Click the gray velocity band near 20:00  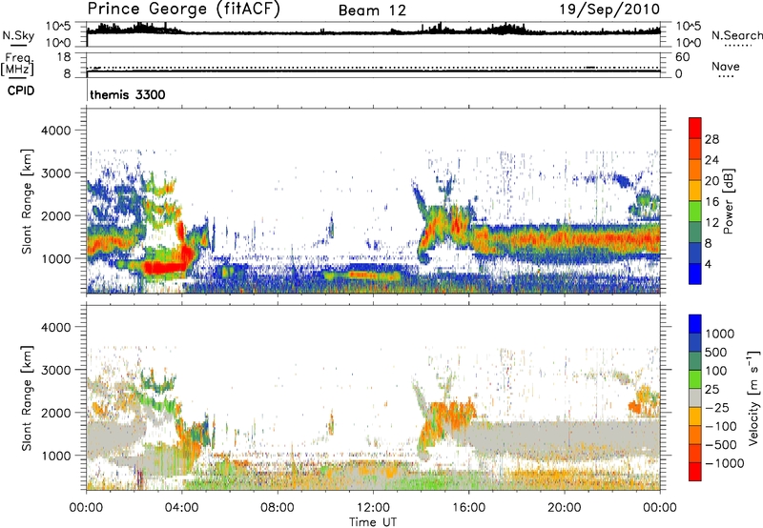pos(565,437)
